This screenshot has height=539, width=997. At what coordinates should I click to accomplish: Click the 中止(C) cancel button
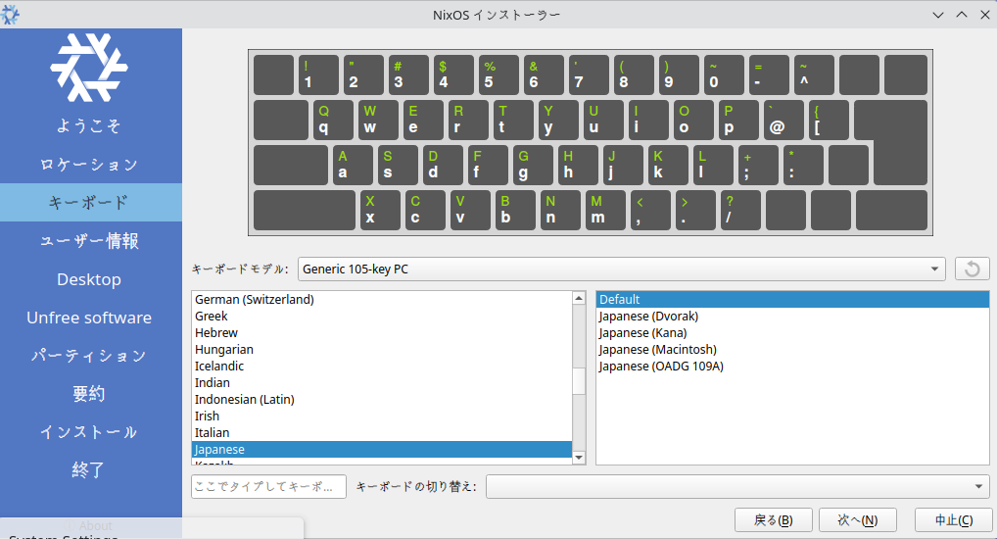click(954, 520)
